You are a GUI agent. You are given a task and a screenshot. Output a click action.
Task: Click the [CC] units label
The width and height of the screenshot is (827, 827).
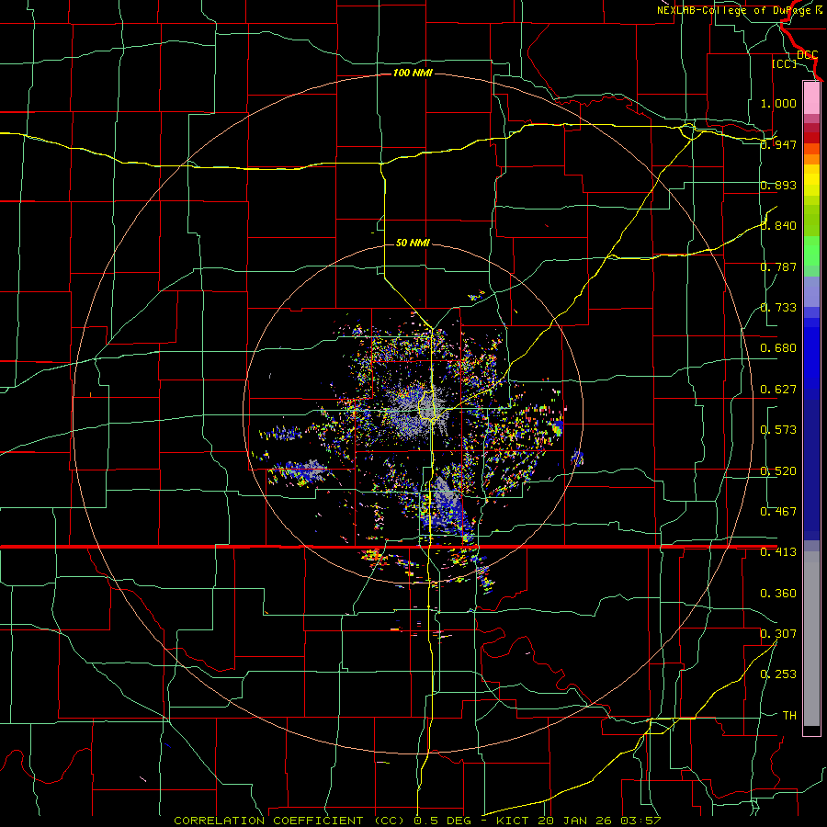784,63
